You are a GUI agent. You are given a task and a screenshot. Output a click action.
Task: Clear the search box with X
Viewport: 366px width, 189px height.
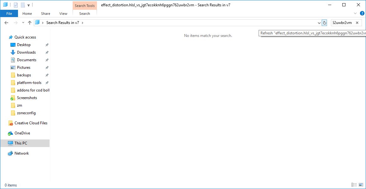coord(357,23)
